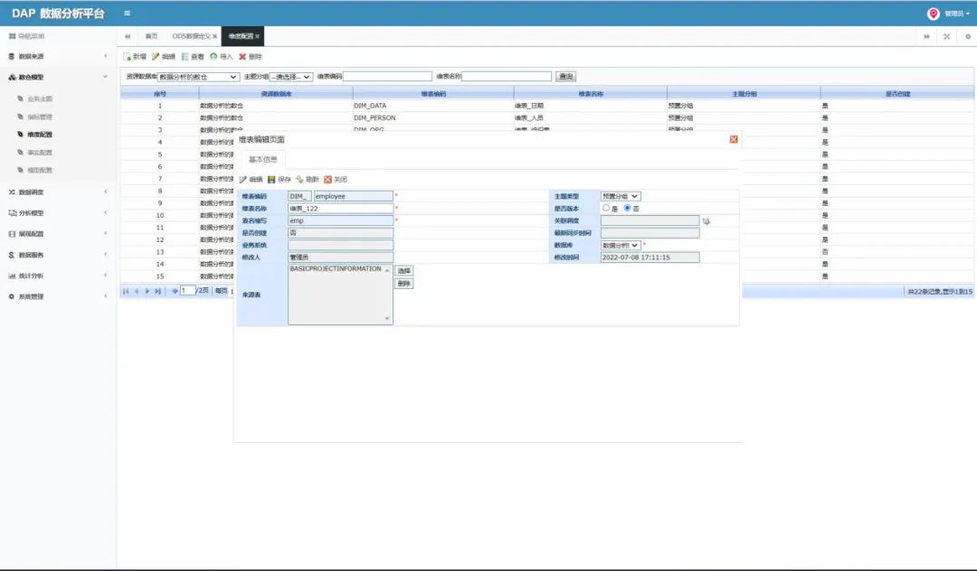
Task: Select 是 radio for 是否版本
Action: tap(605, 209)
